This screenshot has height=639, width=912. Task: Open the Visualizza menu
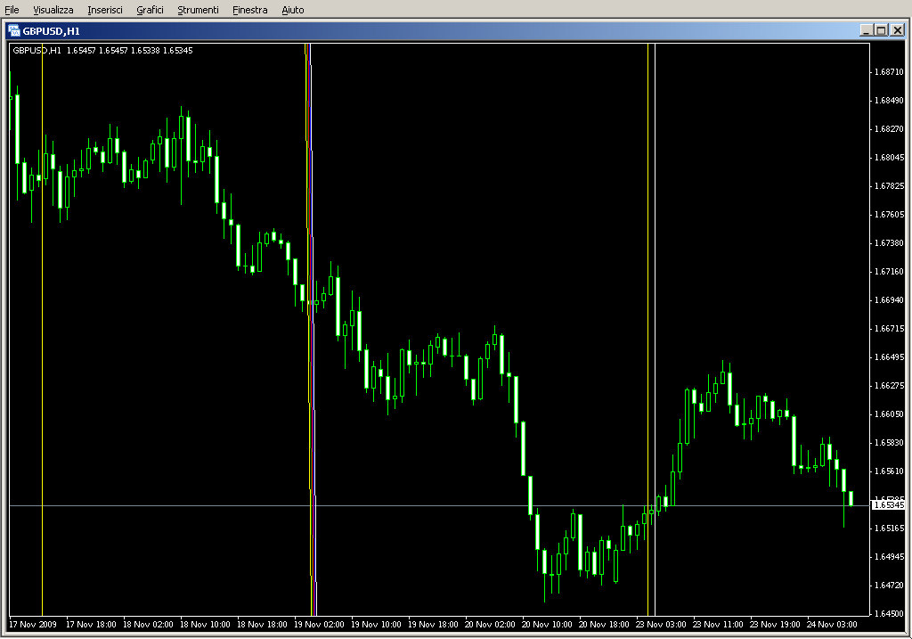click(x=53, y=10)
